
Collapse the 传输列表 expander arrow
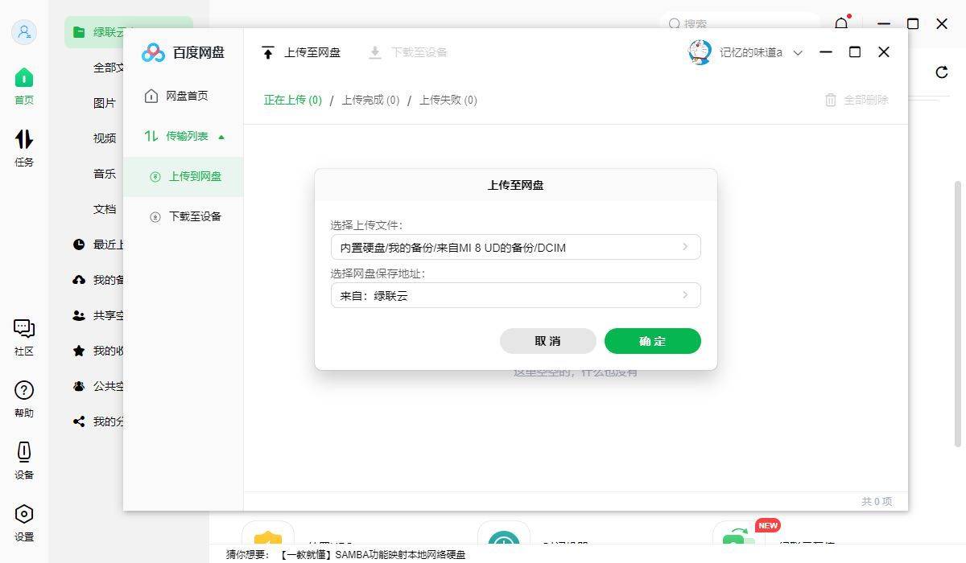(x=221, y=137)
